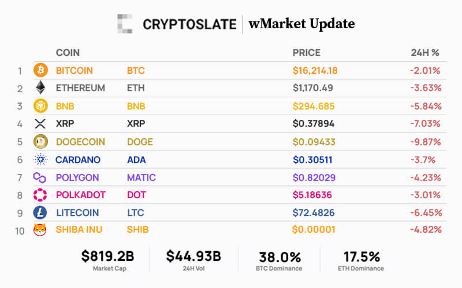
Task: Click the Dogecoin icon
Action: (x=40, y=142)
